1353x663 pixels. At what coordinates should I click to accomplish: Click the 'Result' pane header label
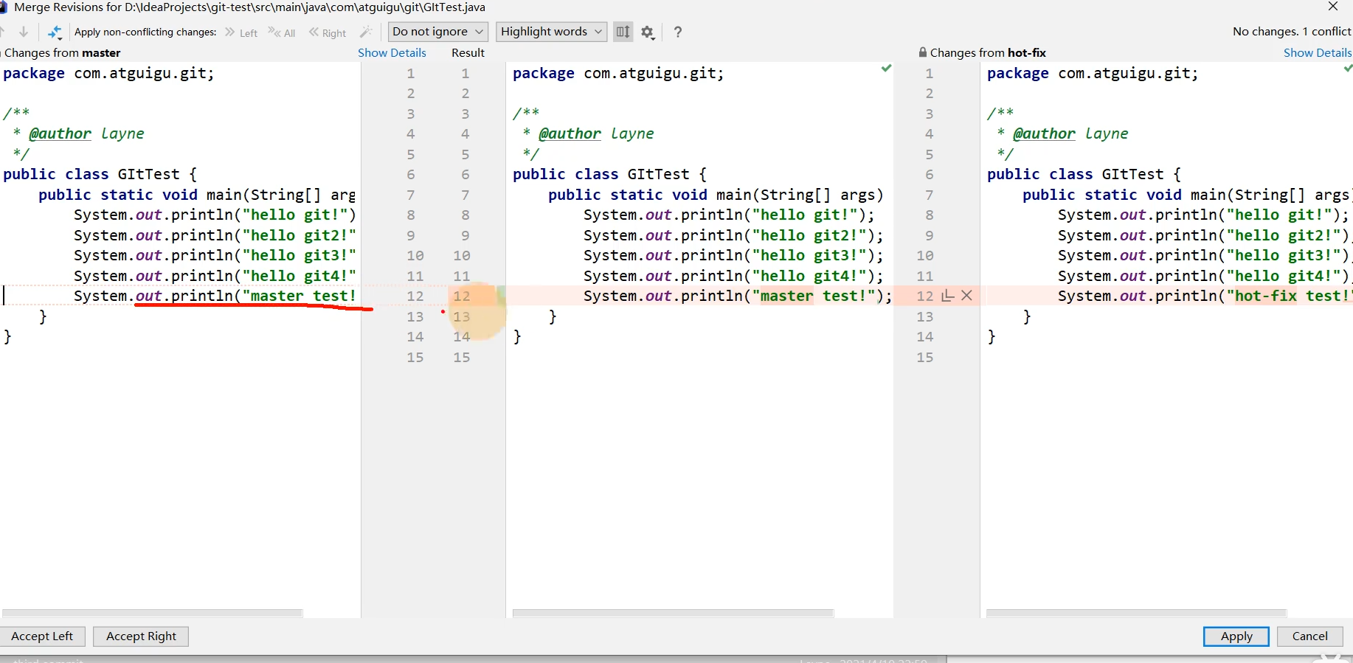tap(468, 52)
